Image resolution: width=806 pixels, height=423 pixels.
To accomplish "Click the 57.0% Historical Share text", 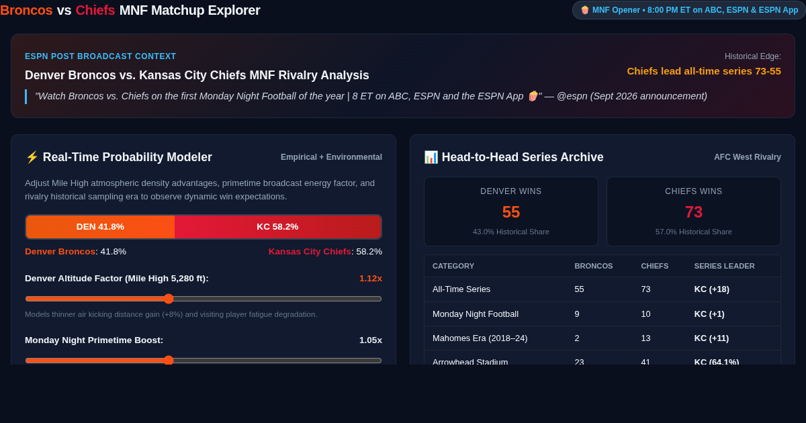I will [x=694, y=232].
